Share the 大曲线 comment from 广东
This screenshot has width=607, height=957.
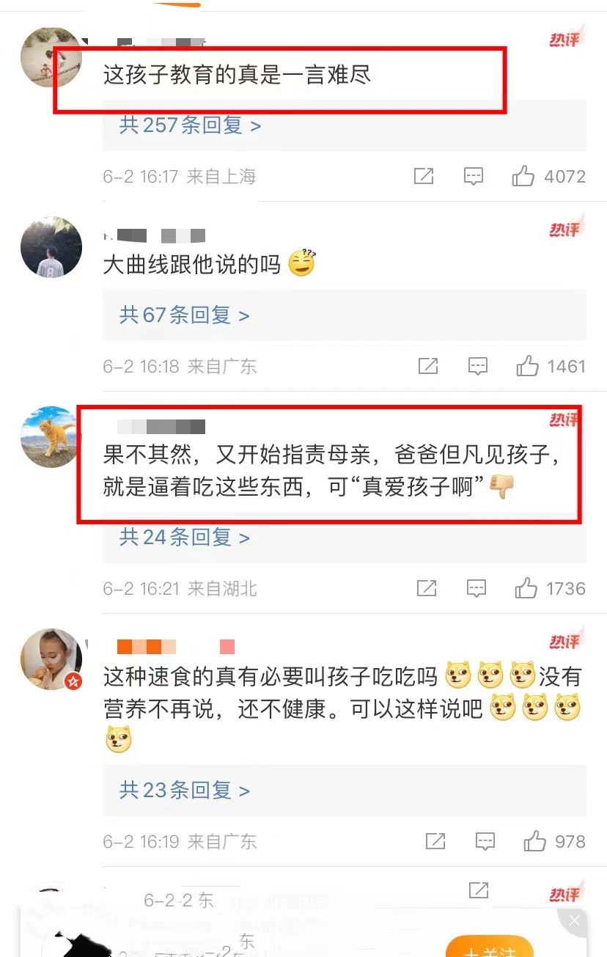click(428, 365)
